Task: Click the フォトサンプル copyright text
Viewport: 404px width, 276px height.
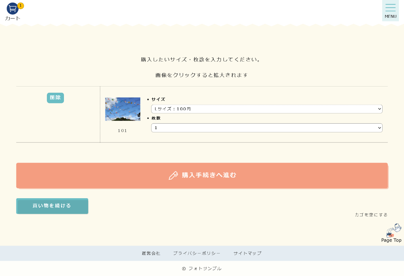Action: click(205, 269)
